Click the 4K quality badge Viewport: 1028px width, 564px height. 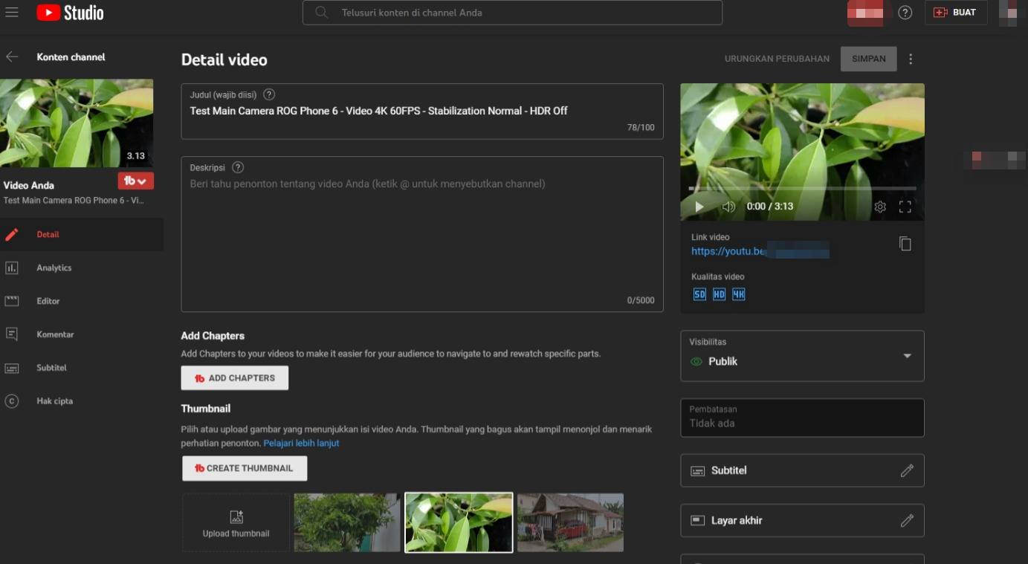(x=738, y=294)
